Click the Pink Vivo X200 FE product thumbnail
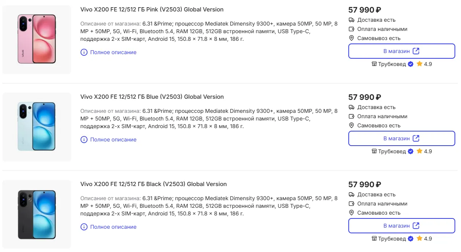This screenshot has width=461, height=252. (37, 39)
